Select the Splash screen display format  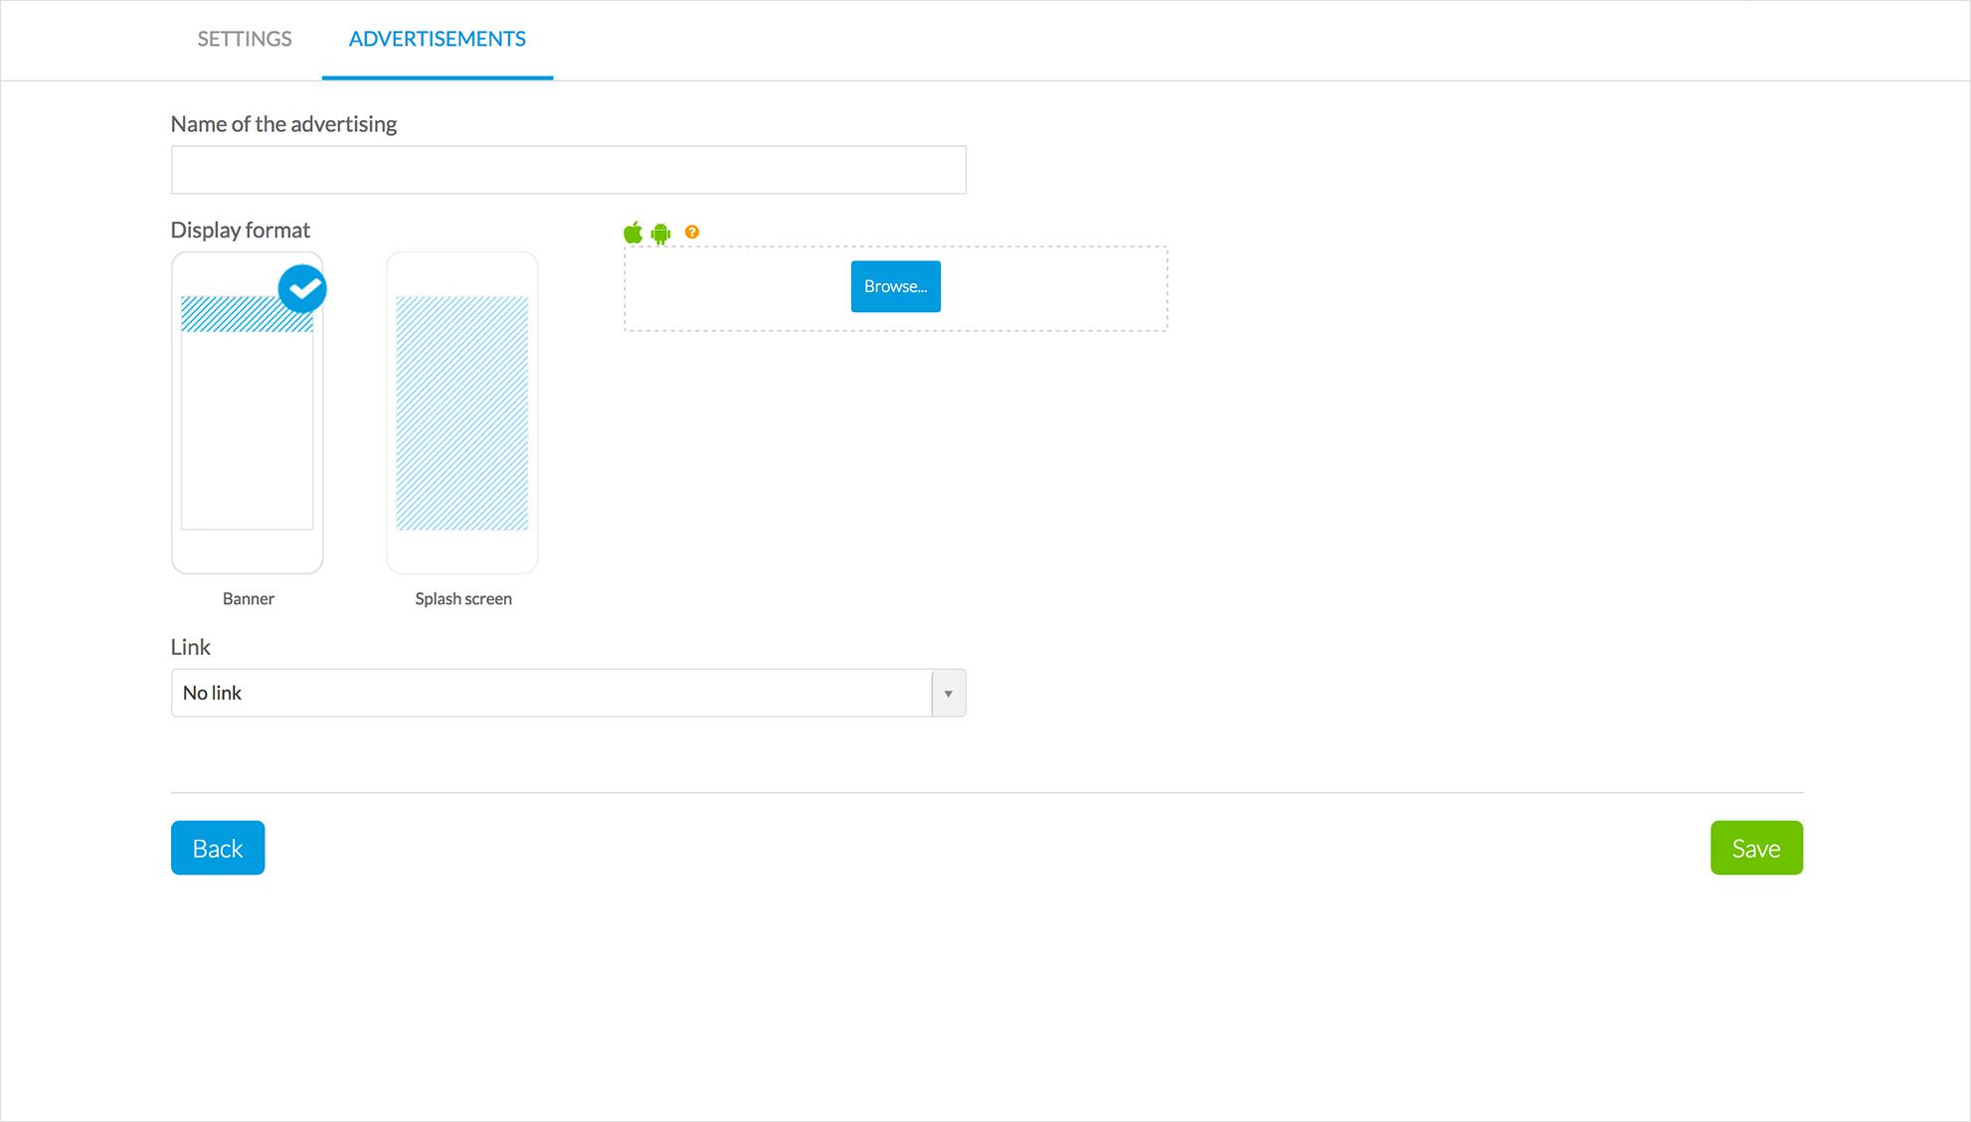coord(462,412)
